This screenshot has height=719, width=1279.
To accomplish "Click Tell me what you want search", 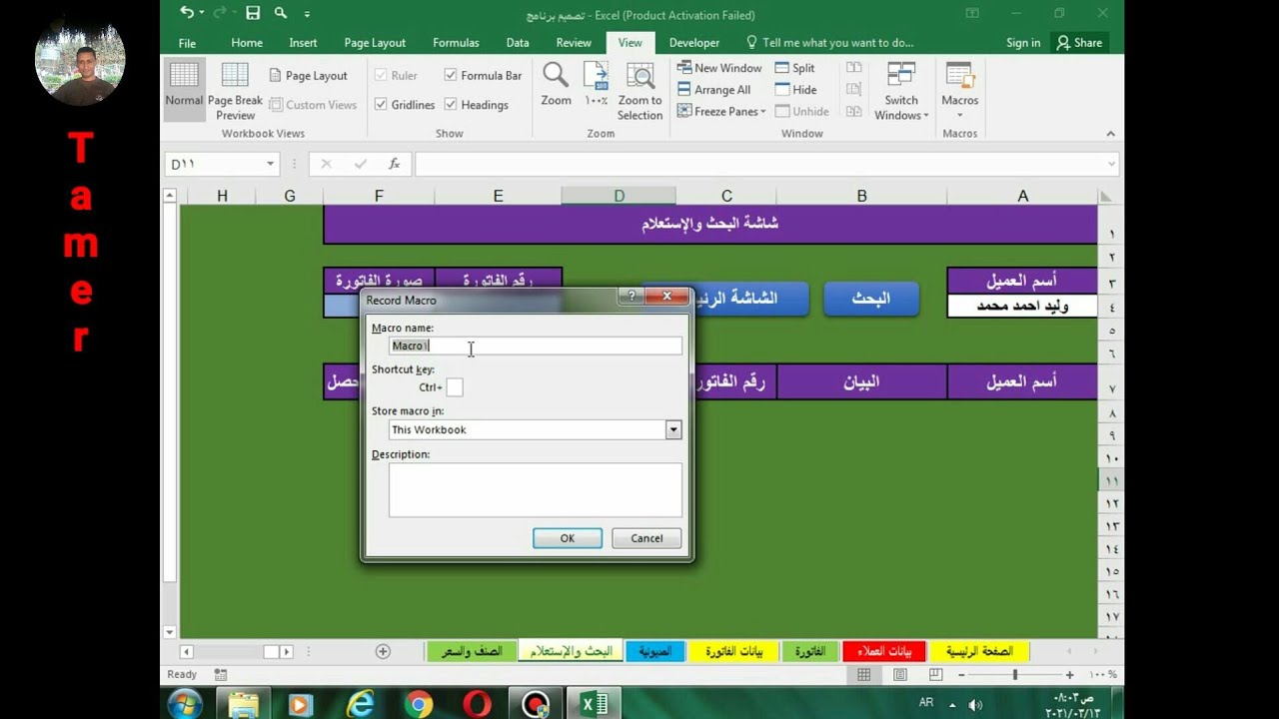I will [830, 43].
